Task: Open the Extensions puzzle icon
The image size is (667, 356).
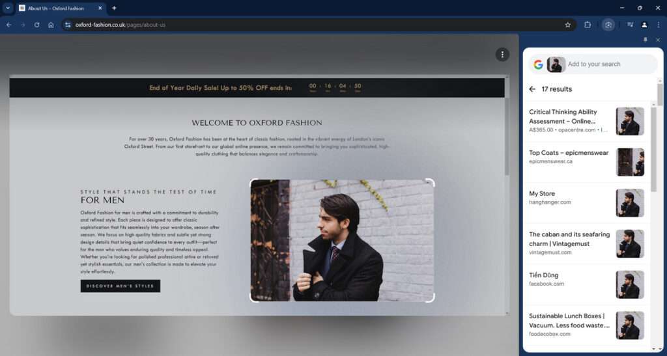Action: (x=588, y=25)
